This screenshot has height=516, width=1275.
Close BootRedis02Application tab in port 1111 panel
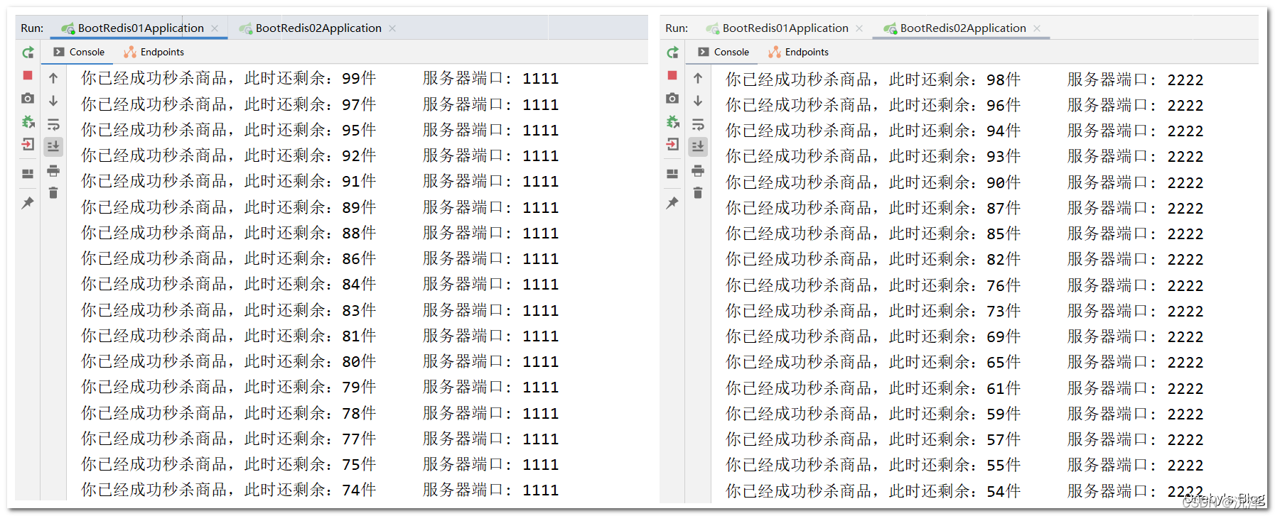click(392, 28)
